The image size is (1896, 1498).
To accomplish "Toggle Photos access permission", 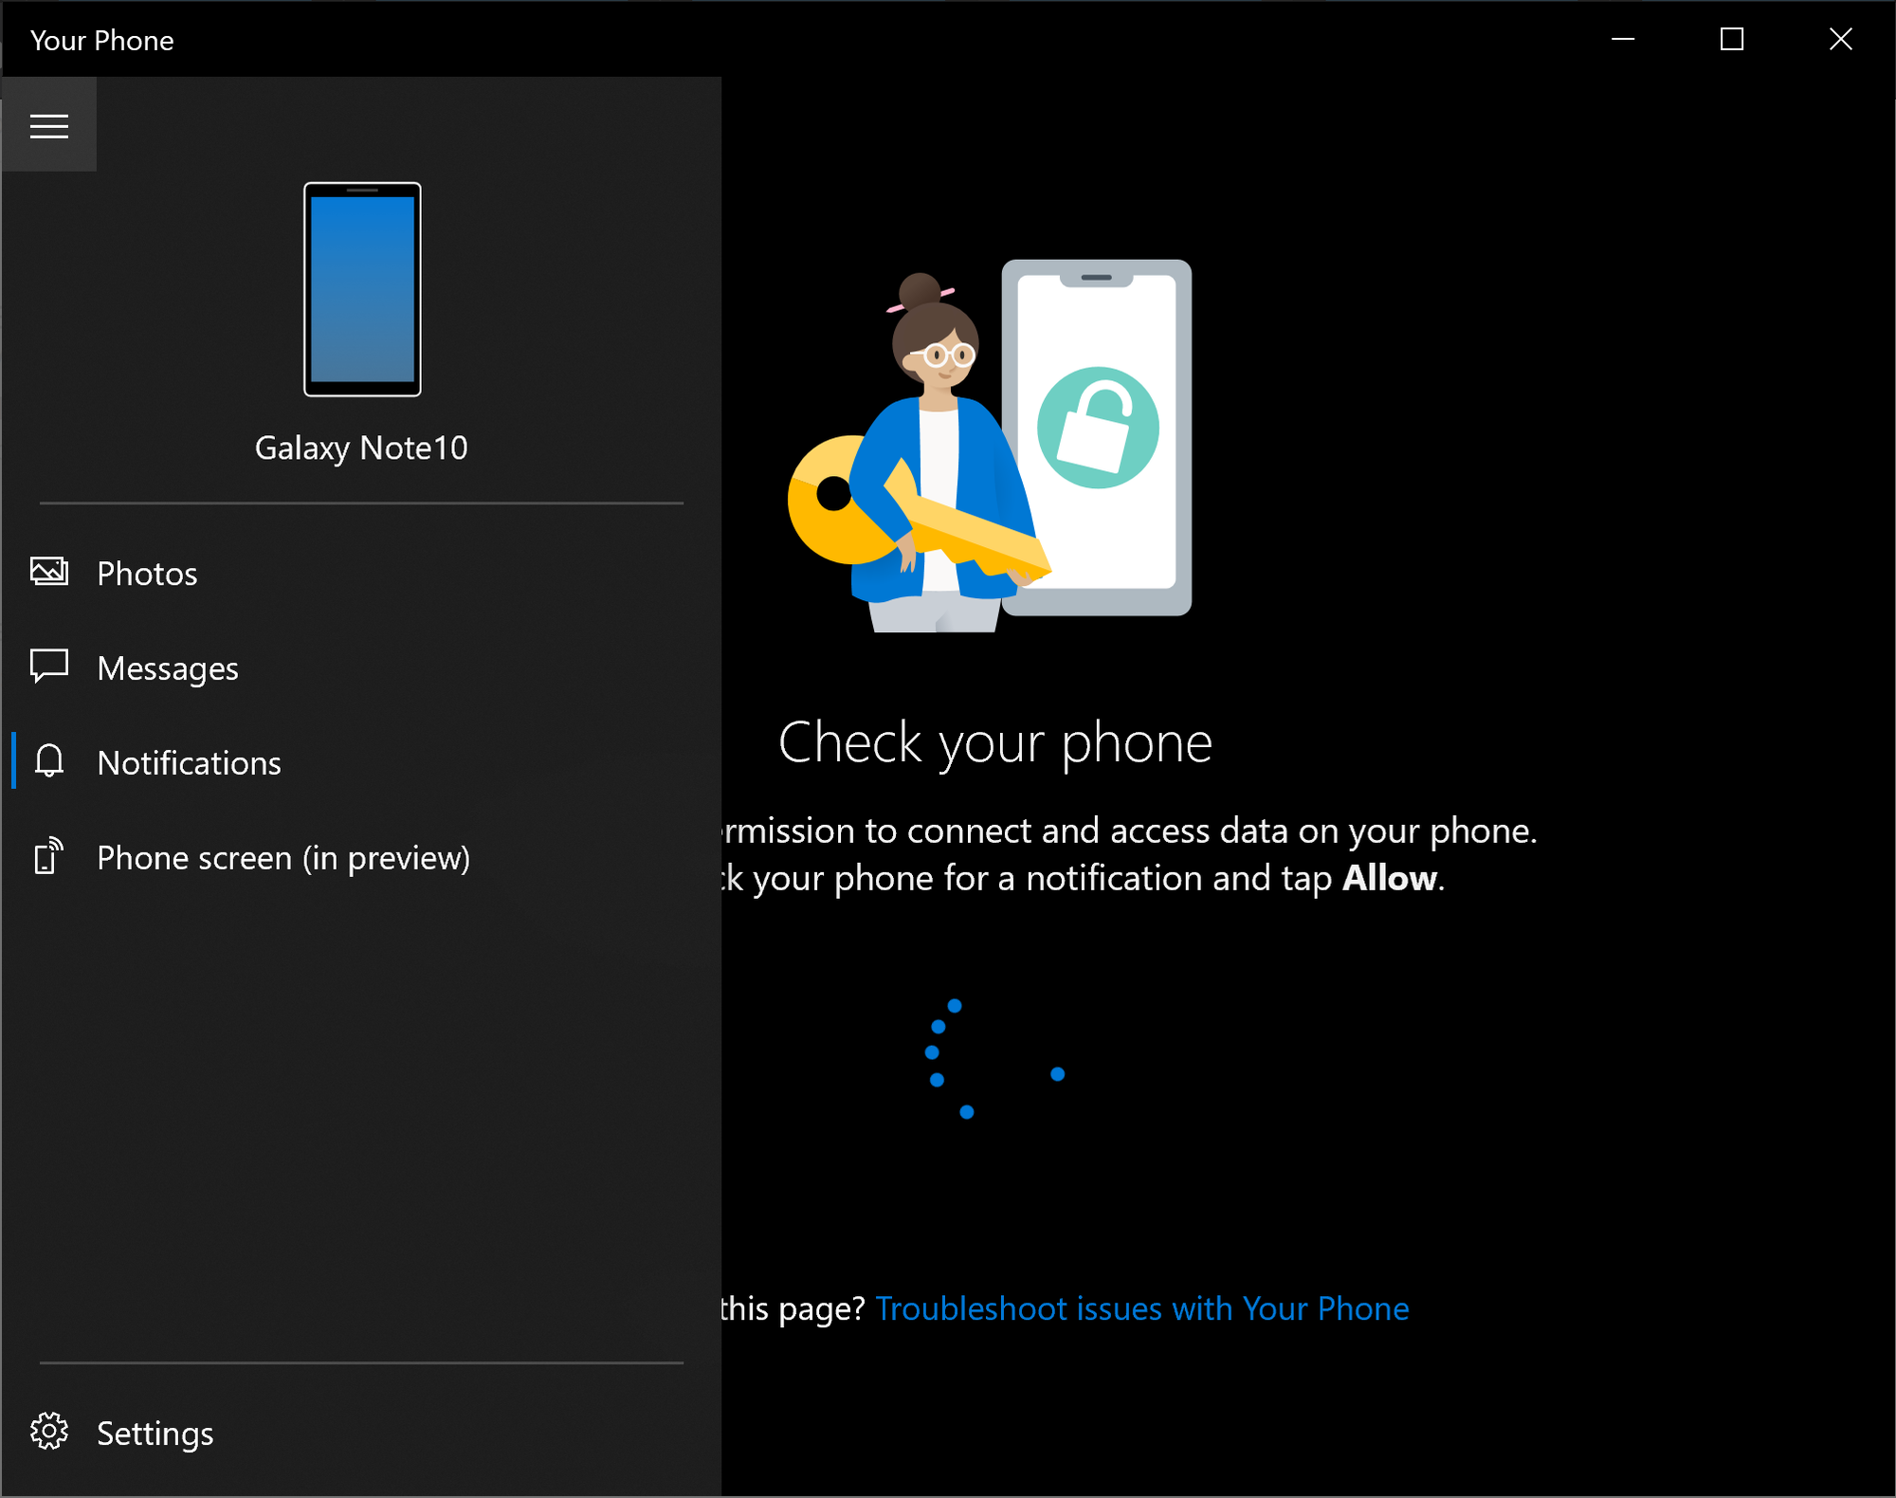I will [x=146, y=571].
